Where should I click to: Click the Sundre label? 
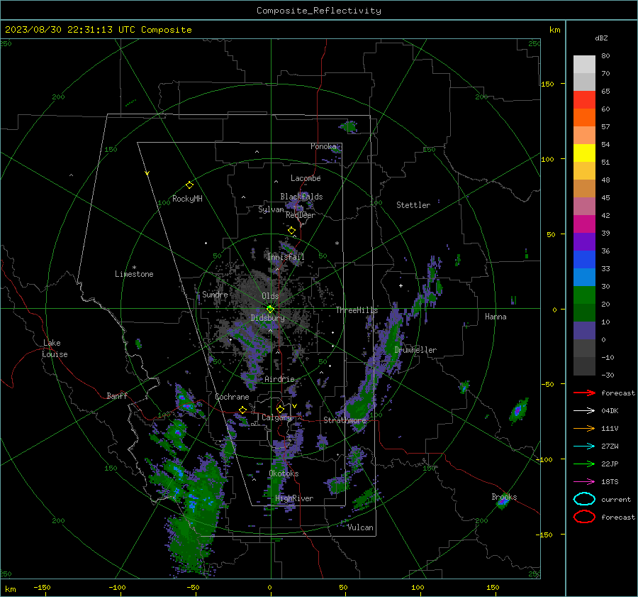[215, 294]
